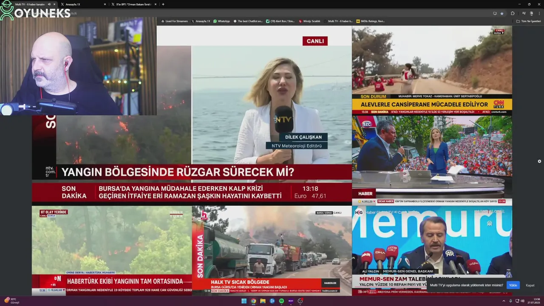Open the Anasayfa / X bookmark
This screenshot has height=306, width=544.
201,21
